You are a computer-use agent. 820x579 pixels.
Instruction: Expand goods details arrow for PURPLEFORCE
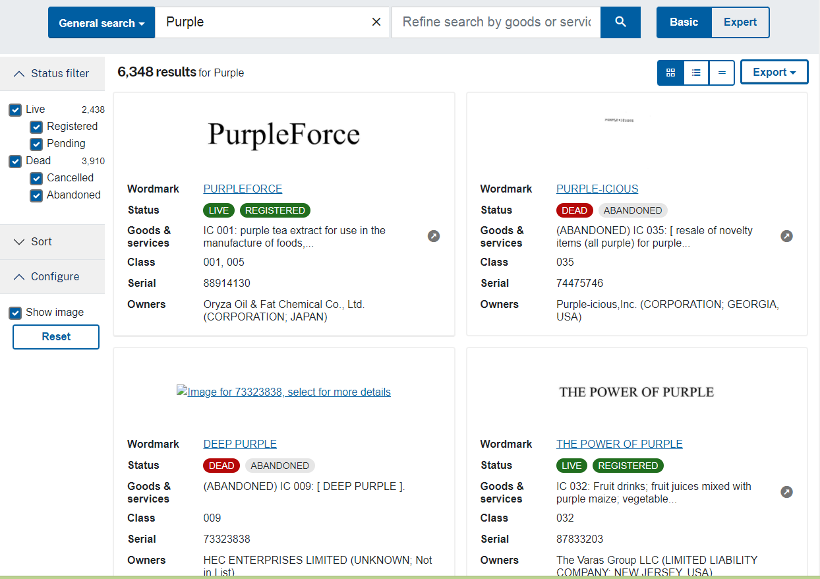pyautogui.click(x=433, y=236)
